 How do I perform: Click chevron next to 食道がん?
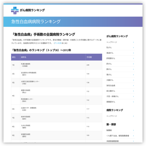[133, 53]
